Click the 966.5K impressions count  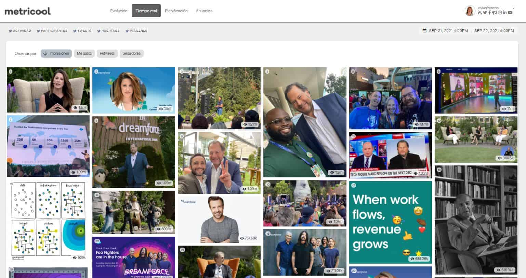point(506,158)
